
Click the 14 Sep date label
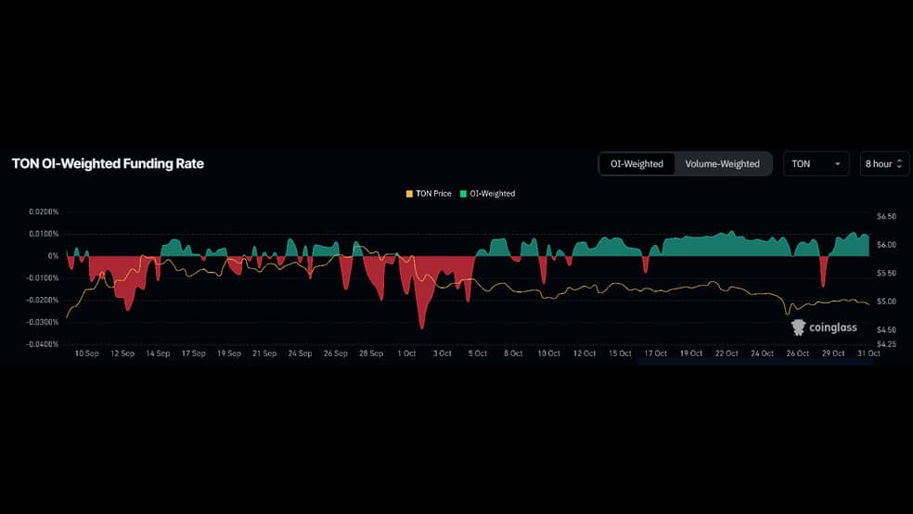pyautogui.click(x=158, y=353)
